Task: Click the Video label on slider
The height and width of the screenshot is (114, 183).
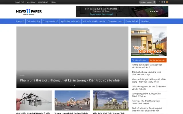Action: coord(22,76)
